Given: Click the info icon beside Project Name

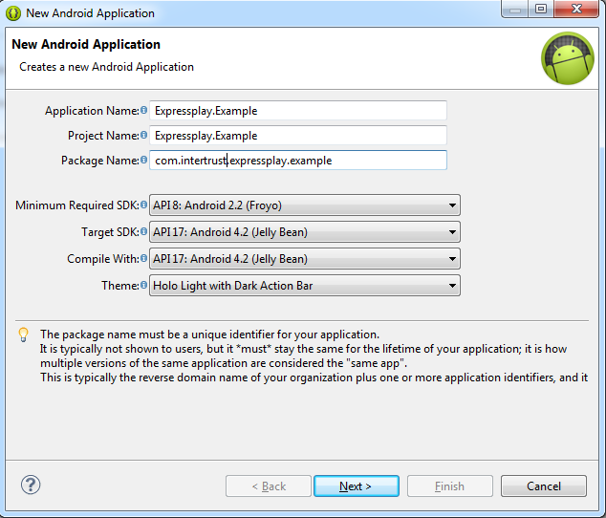Looking at the screenshot, I should pos(144,135).
